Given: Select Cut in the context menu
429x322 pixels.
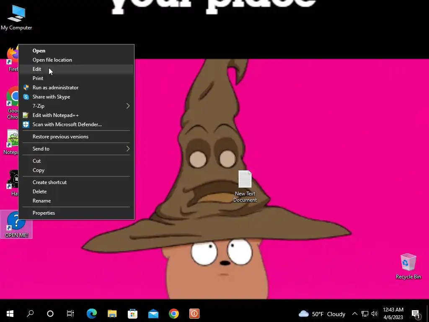Looking at the screenshot, I should [x=76, y=161].
